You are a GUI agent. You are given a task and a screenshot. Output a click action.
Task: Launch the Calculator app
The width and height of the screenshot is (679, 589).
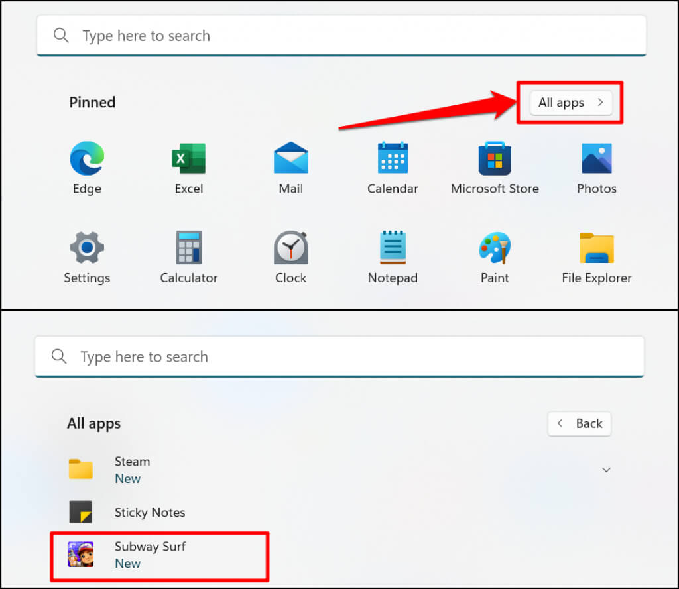[x=189, y=248]
